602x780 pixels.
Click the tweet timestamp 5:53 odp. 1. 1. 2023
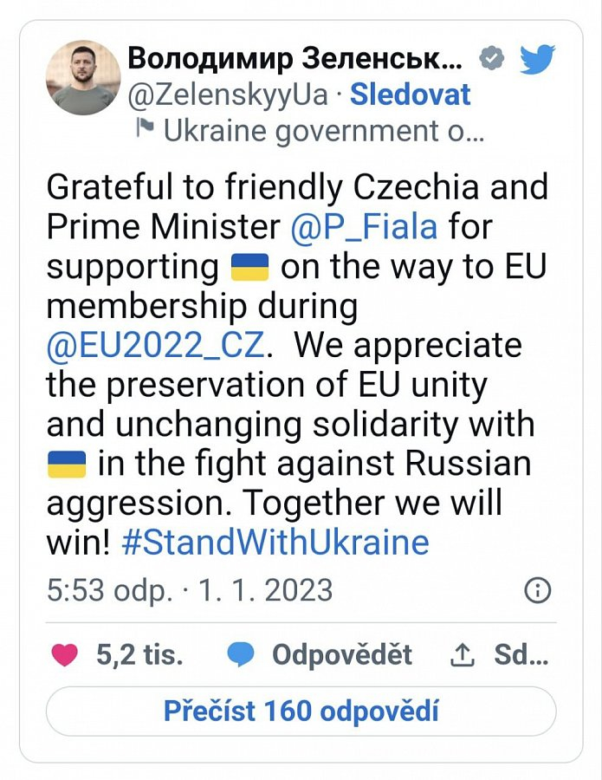point(189,590)
